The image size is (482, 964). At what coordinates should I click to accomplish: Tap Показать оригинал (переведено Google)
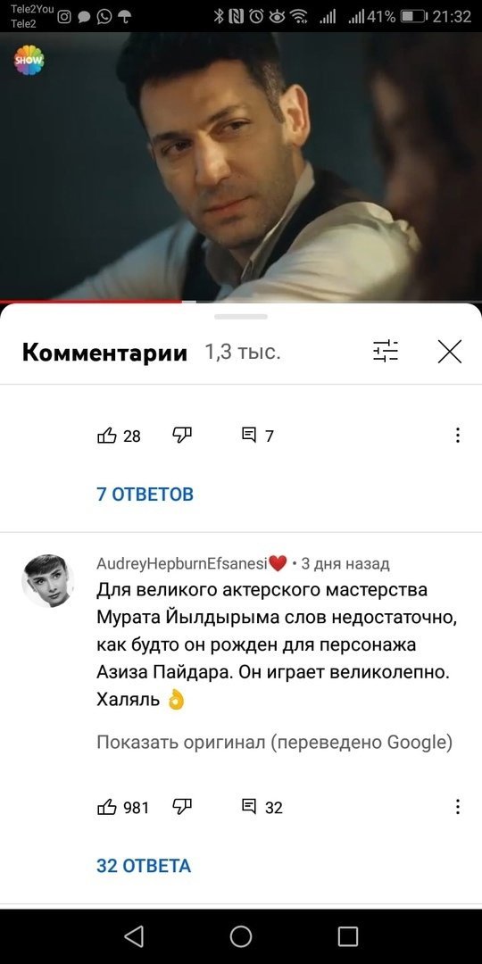(x=274, y=743)
